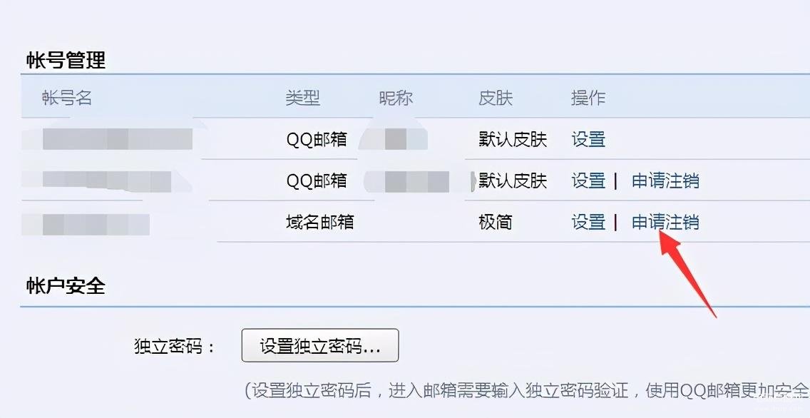Select the 皮肤 column header

(496, 98)
